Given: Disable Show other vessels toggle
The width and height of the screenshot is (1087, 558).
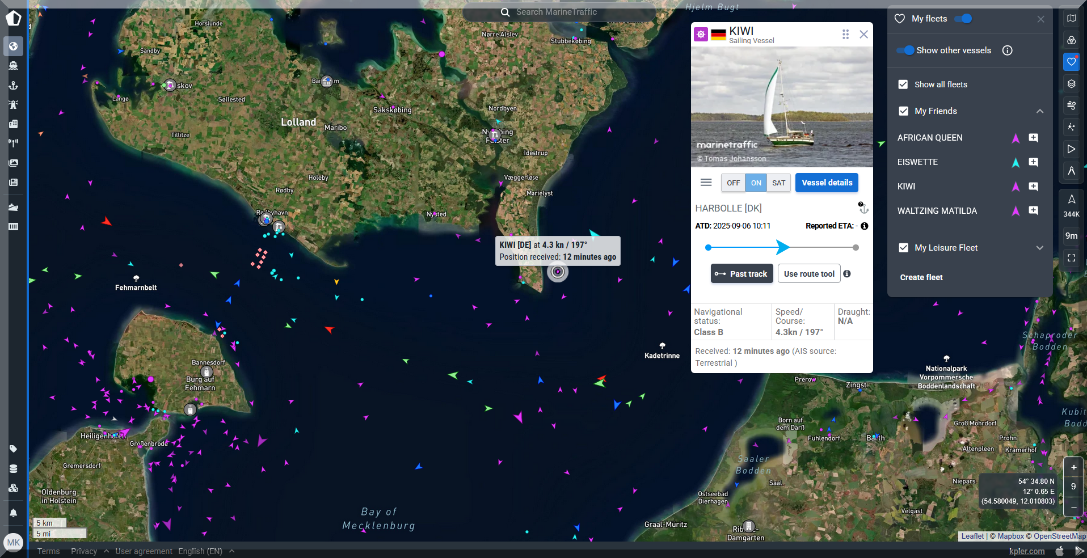Looking at the screenshot, I should (905, 50).
